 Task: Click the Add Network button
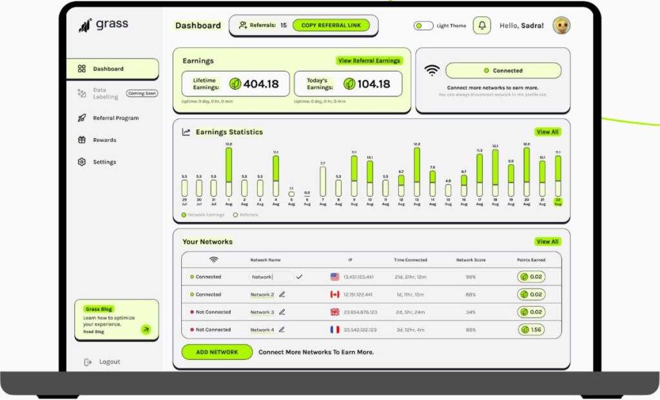[x=217, y=352]
